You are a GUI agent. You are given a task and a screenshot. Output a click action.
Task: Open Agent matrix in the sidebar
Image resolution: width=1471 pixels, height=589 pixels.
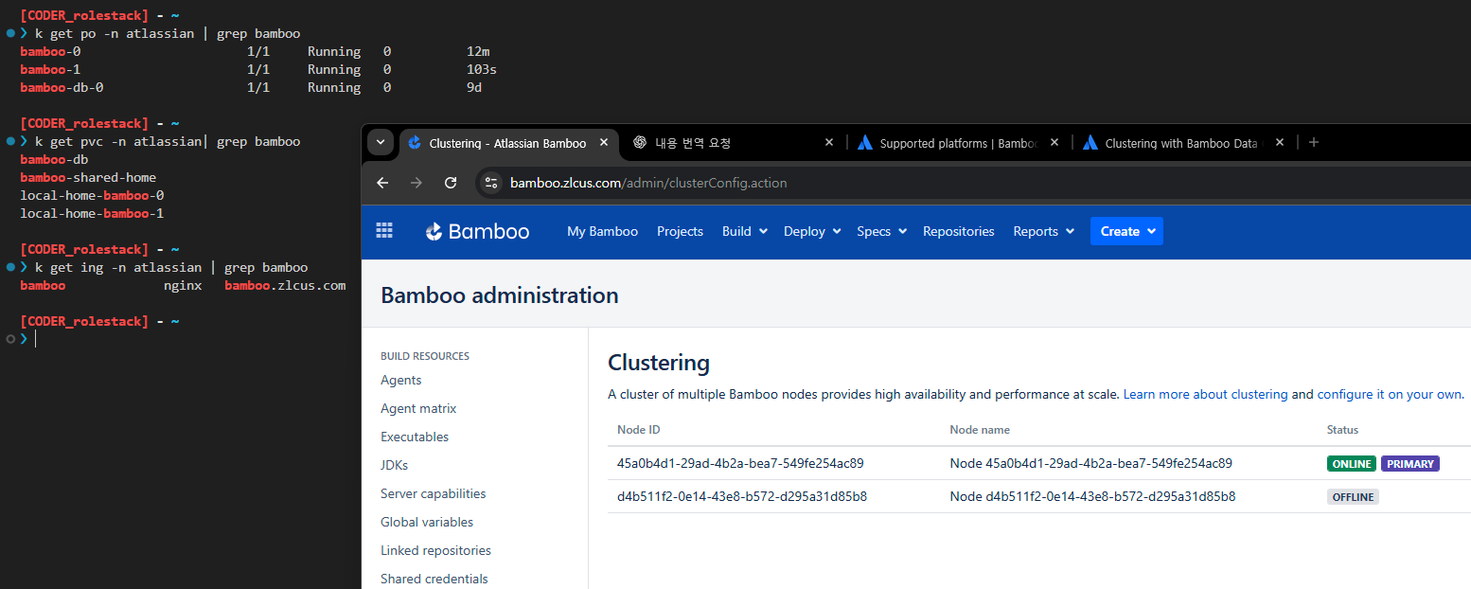tap(418, 408)
